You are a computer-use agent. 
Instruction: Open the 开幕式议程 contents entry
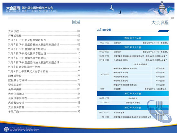pos(44,36)
